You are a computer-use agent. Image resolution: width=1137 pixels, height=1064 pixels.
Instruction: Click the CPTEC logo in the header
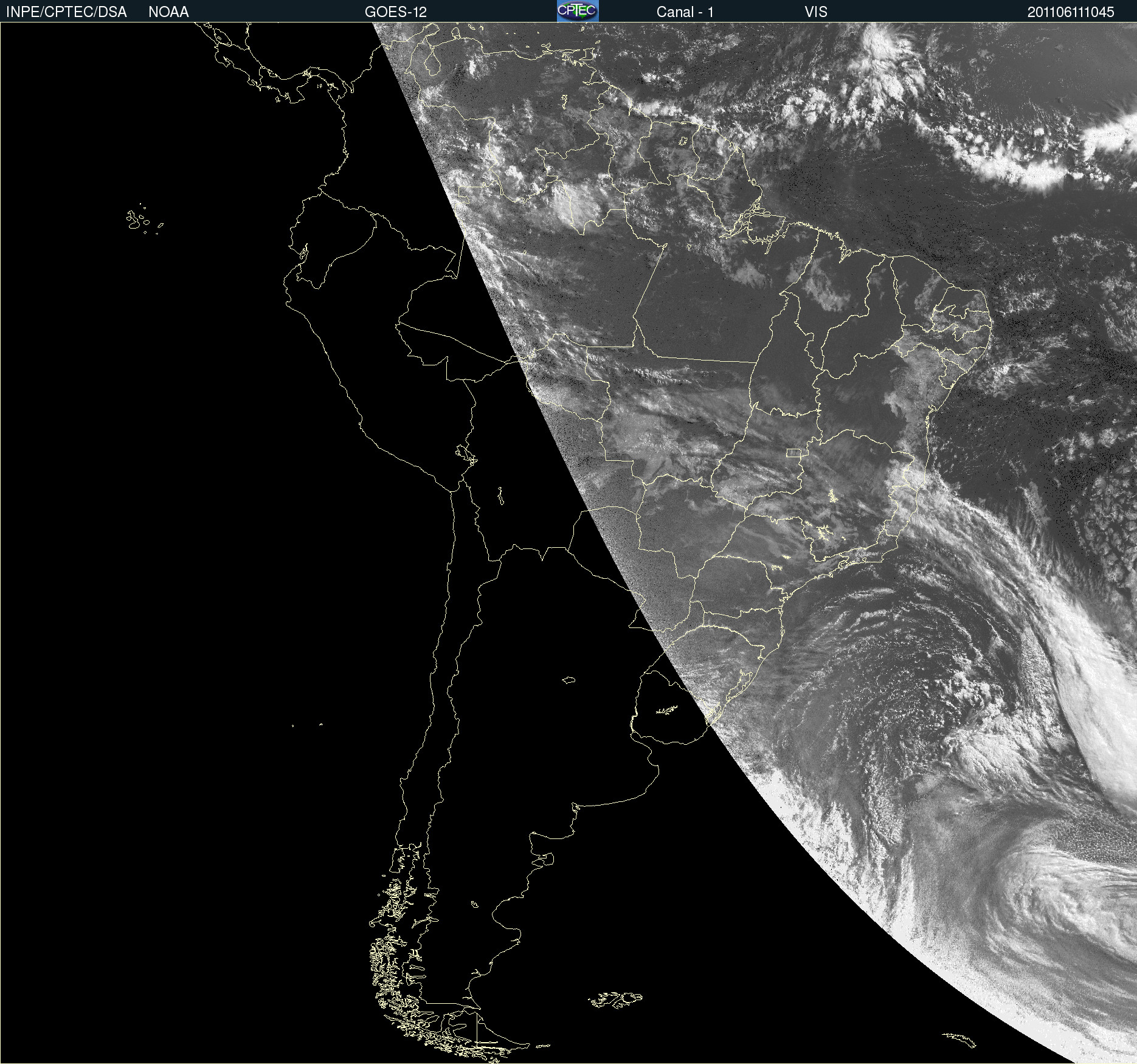point(578,11)
